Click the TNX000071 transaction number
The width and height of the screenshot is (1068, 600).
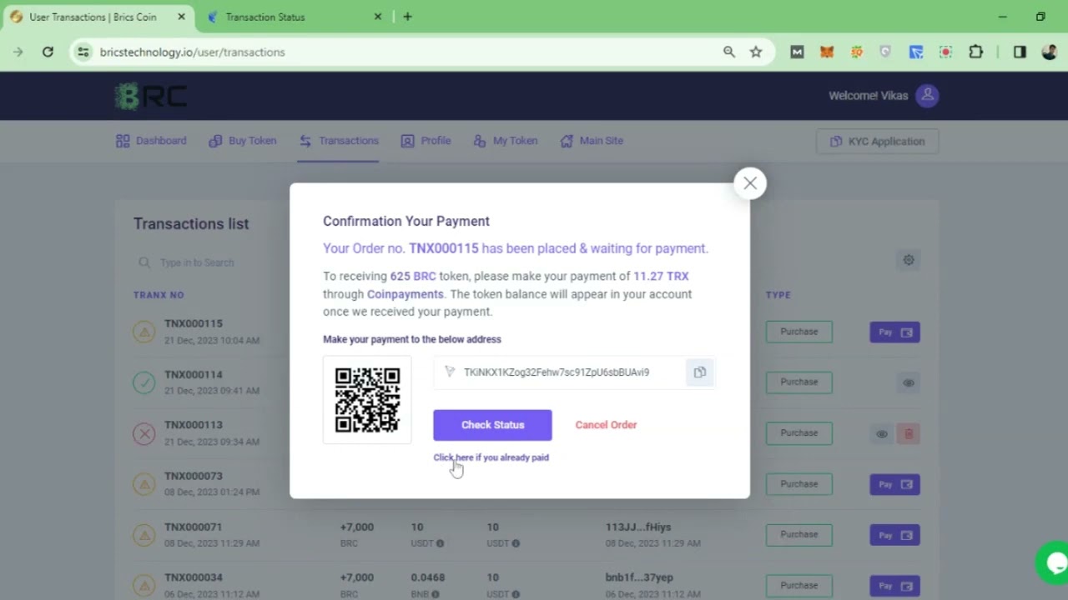[194, 527]
